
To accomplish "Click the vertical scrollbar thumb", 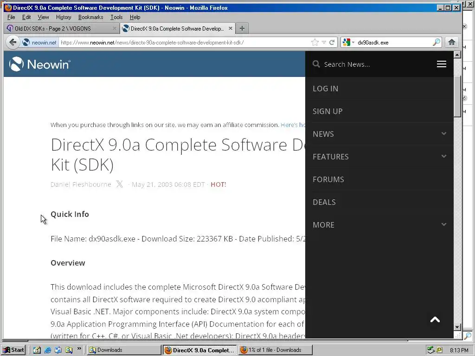I will coord(457,96).
